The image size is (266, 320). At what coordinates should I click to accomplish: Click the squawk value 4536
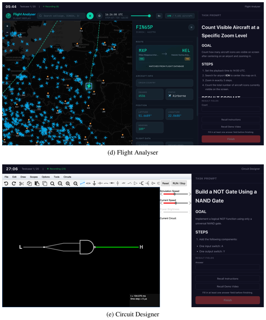[x=142, y=96]
